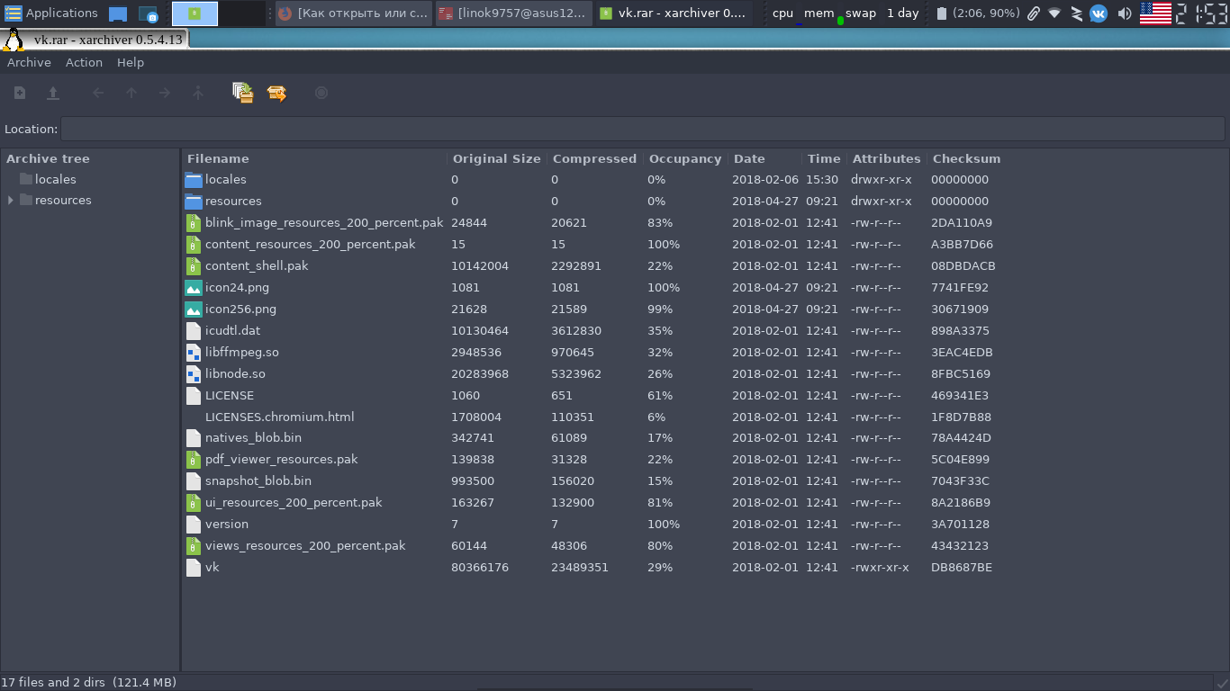The height and width of the screenshot is (691, 1230).
Task: Sort the list by Filename header
Action: pyautogui.click(x=218, y=158)
